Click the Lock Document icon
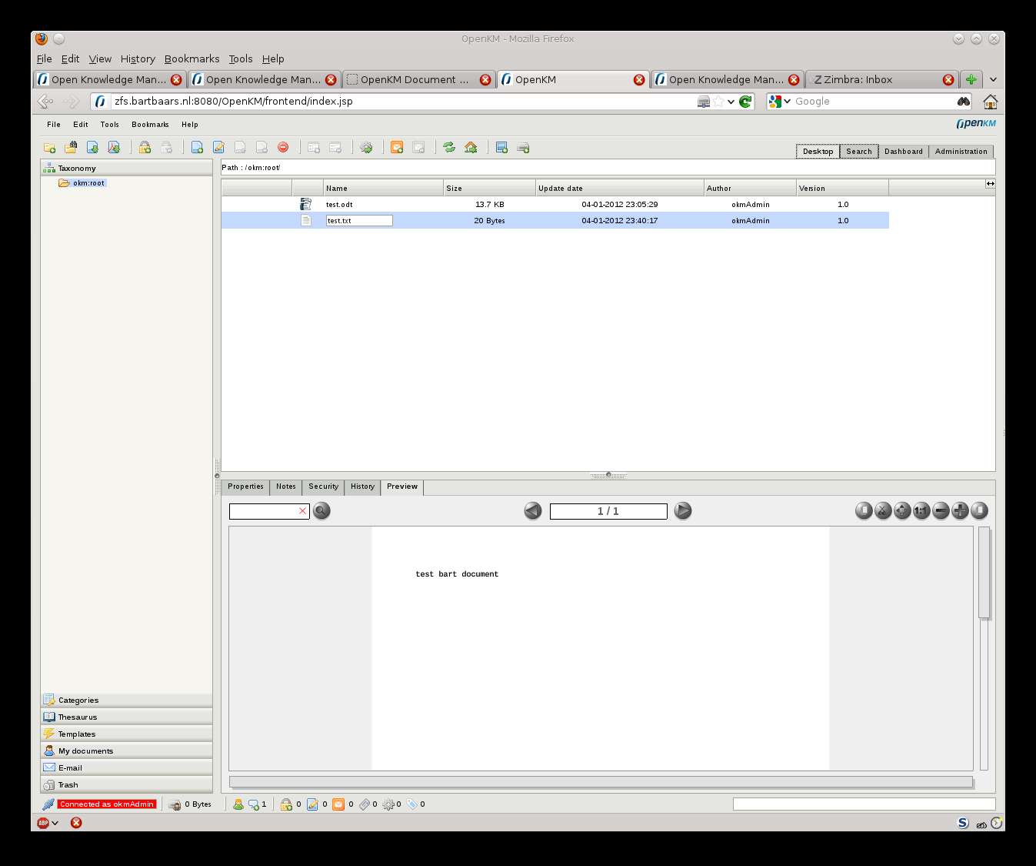This screenshot has width=1036, height=866. tap(144, 147)
